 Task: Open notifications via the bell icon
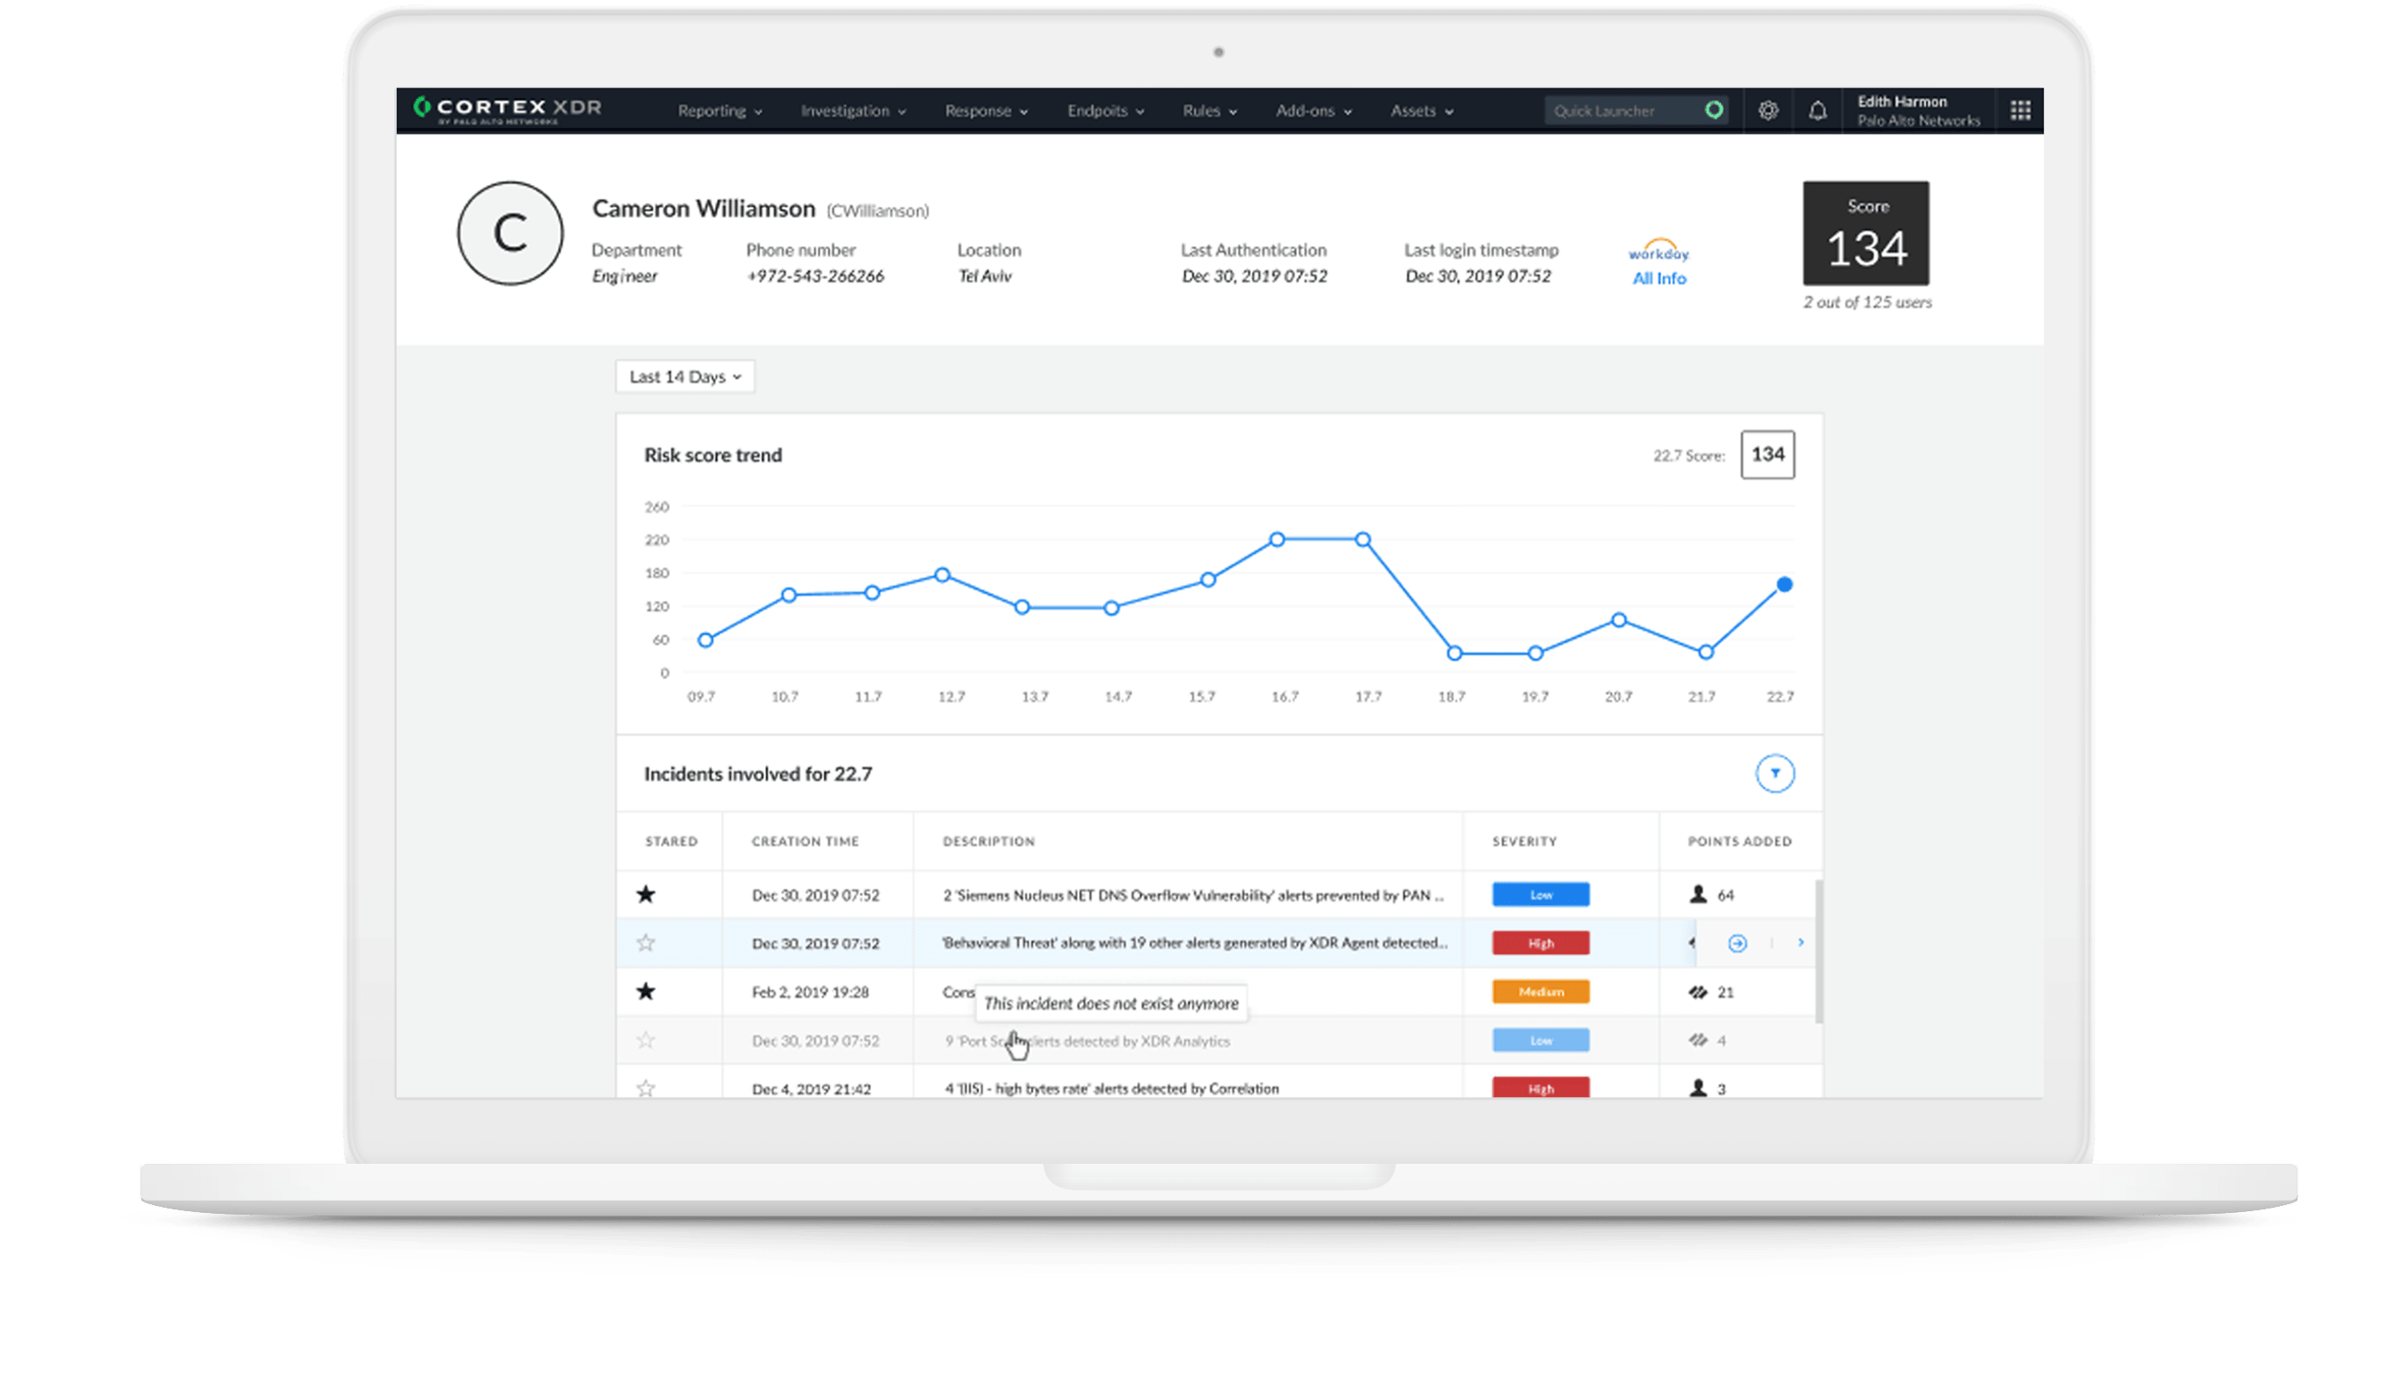tap(1819, 111)
